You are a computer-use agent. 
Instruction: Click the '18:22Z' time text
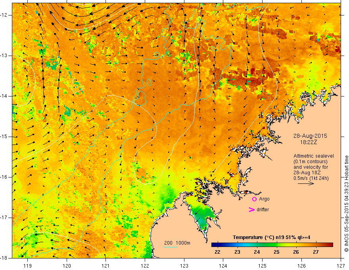[x=308, y=142]
